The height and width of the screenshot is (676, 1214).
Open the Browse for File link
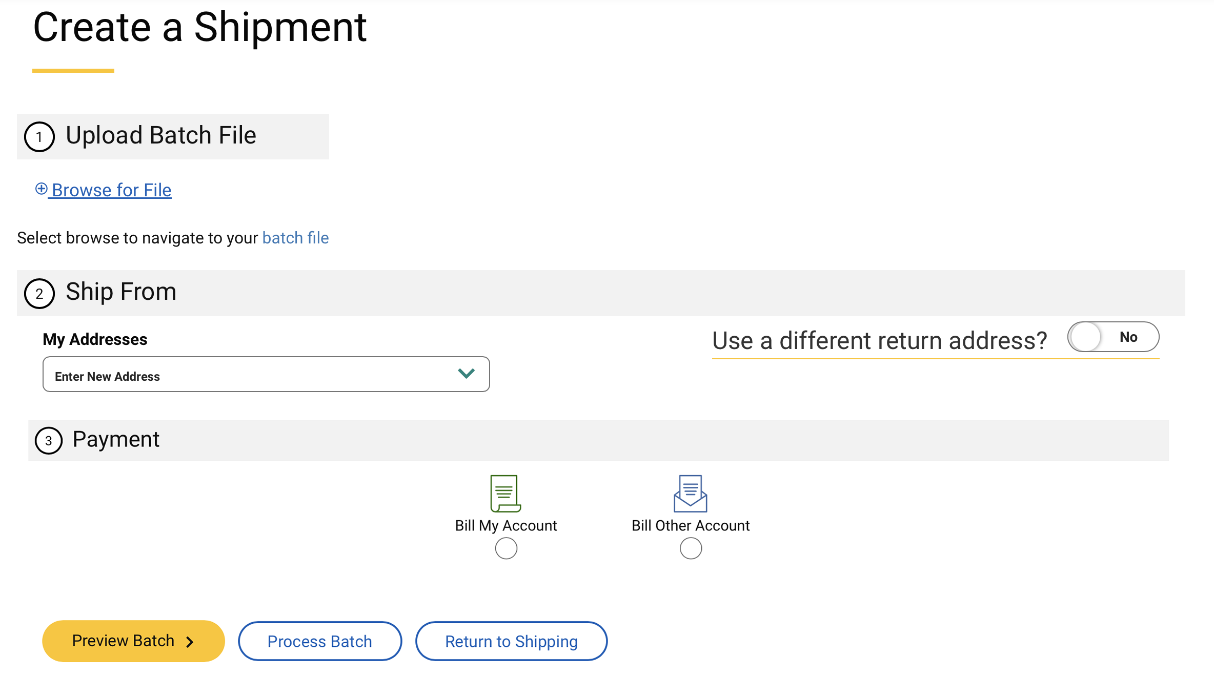coord(111,190)
